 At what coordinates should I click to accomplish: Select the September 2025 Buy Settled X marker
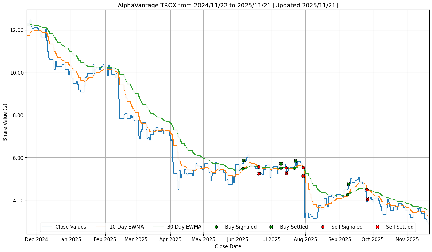point(348,184)
